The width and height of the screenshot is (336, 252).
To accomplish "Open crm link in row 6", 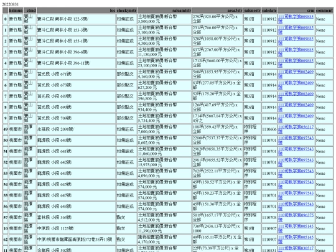I will [x=296, y=85].
